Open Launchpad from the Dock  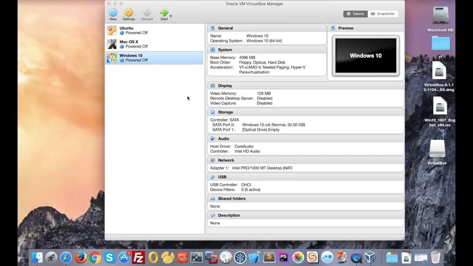click(51, 257)
